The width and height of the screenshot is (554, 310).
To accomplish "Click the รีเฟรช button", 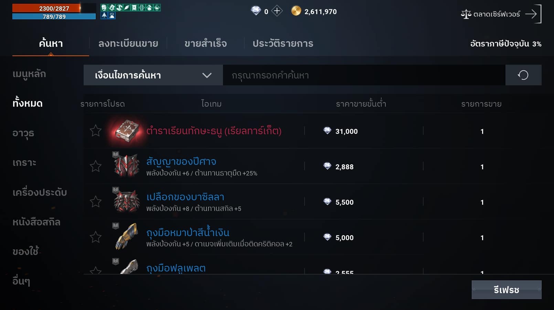I will 507,290.
